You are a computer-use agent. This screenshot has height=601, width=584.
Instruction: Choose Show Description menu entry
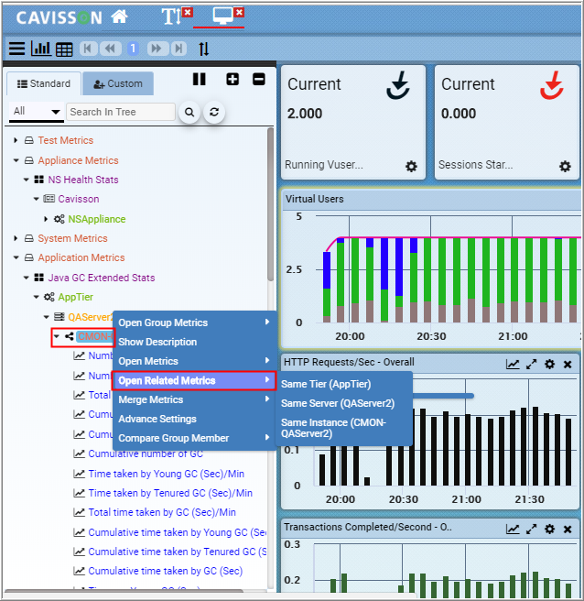[195, 342]
